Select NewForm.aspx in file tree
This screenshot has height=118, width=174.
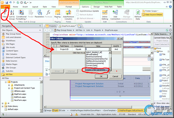tap(20, 100)
